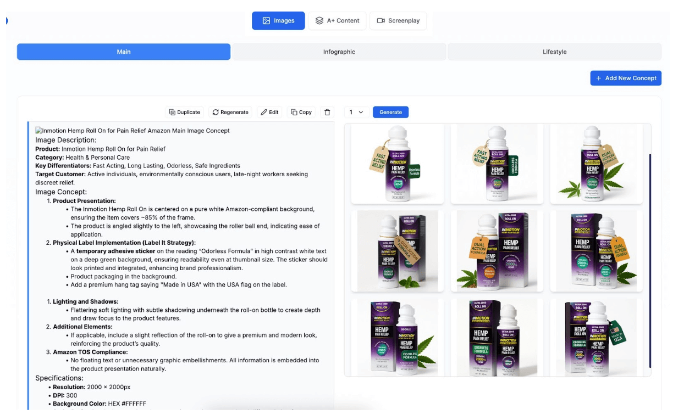
Task: Open bottom-middle thumbnail with box and roll-on
Action: point(497,337)
